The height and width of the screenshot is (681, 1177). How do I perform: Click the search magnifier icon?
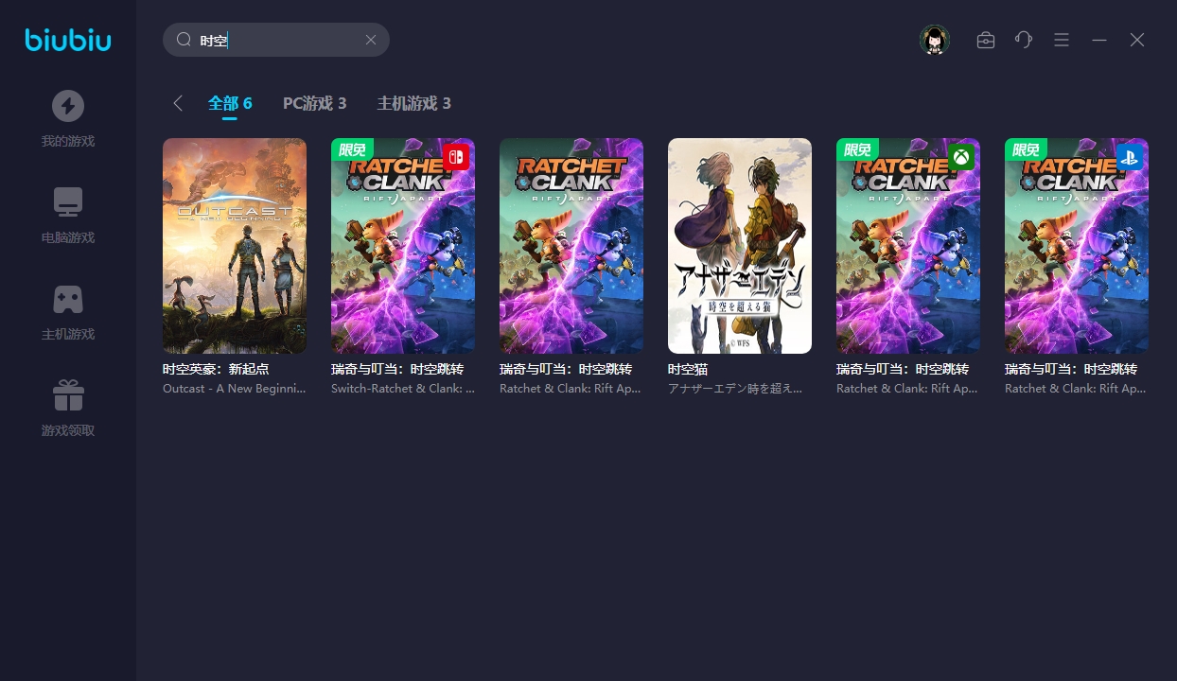point(184,40)
